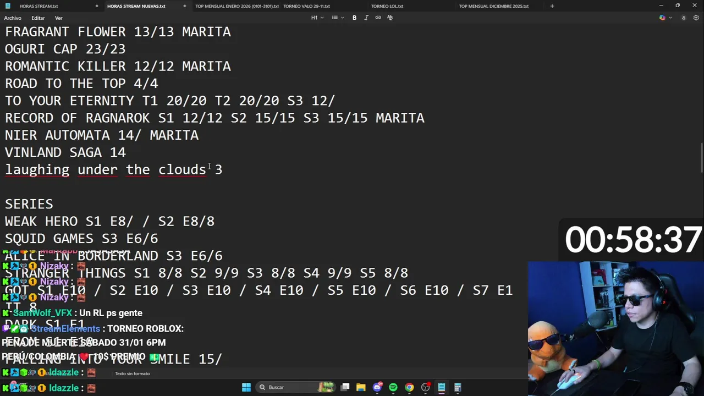Expand the Copilot dropdown arrow
704x396 pixels.
tap(670, 18)
